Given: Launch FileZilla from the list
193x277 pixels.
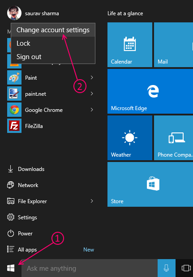Looking at the screenshot, I should [50, 126].
